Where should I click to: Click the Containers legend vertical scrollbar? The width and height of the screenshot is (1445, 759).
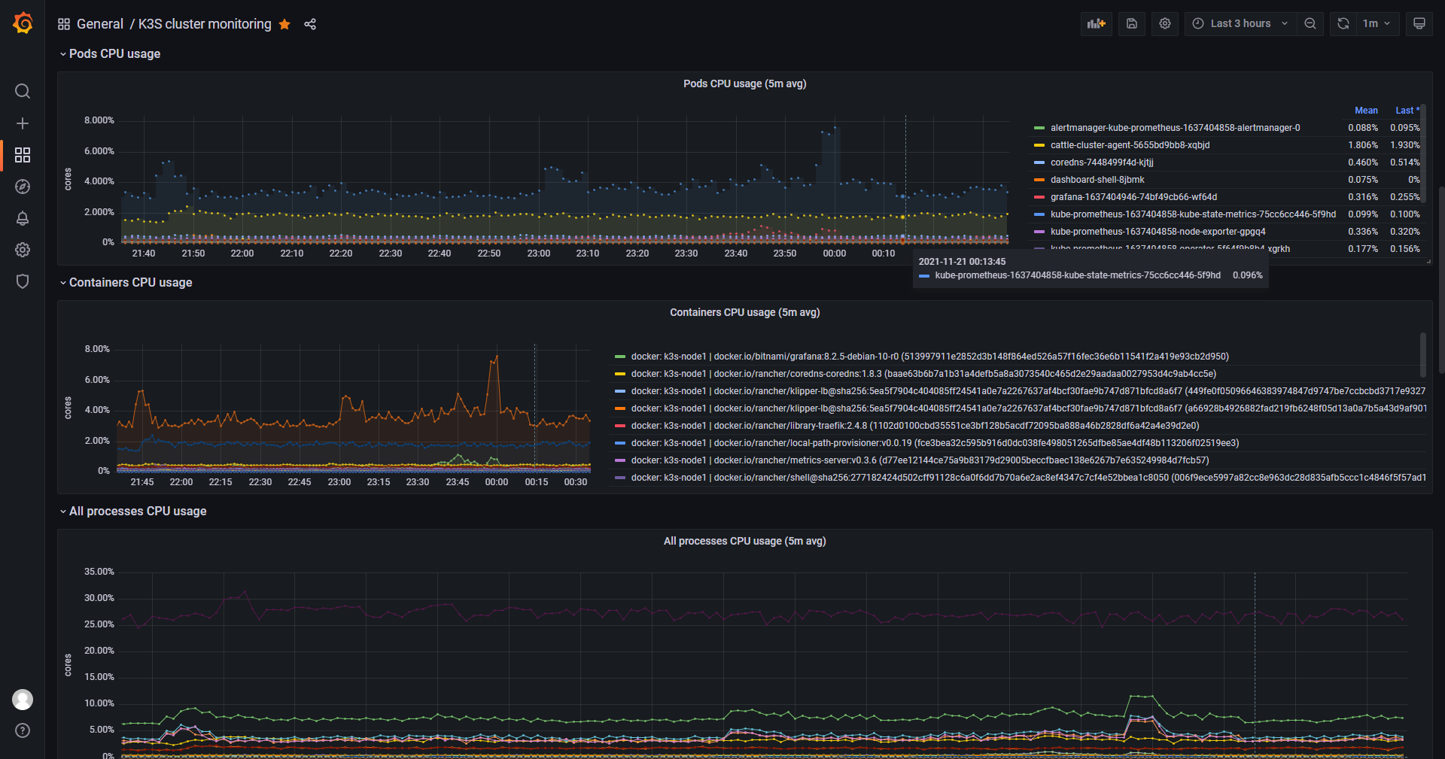[1422, 355]
